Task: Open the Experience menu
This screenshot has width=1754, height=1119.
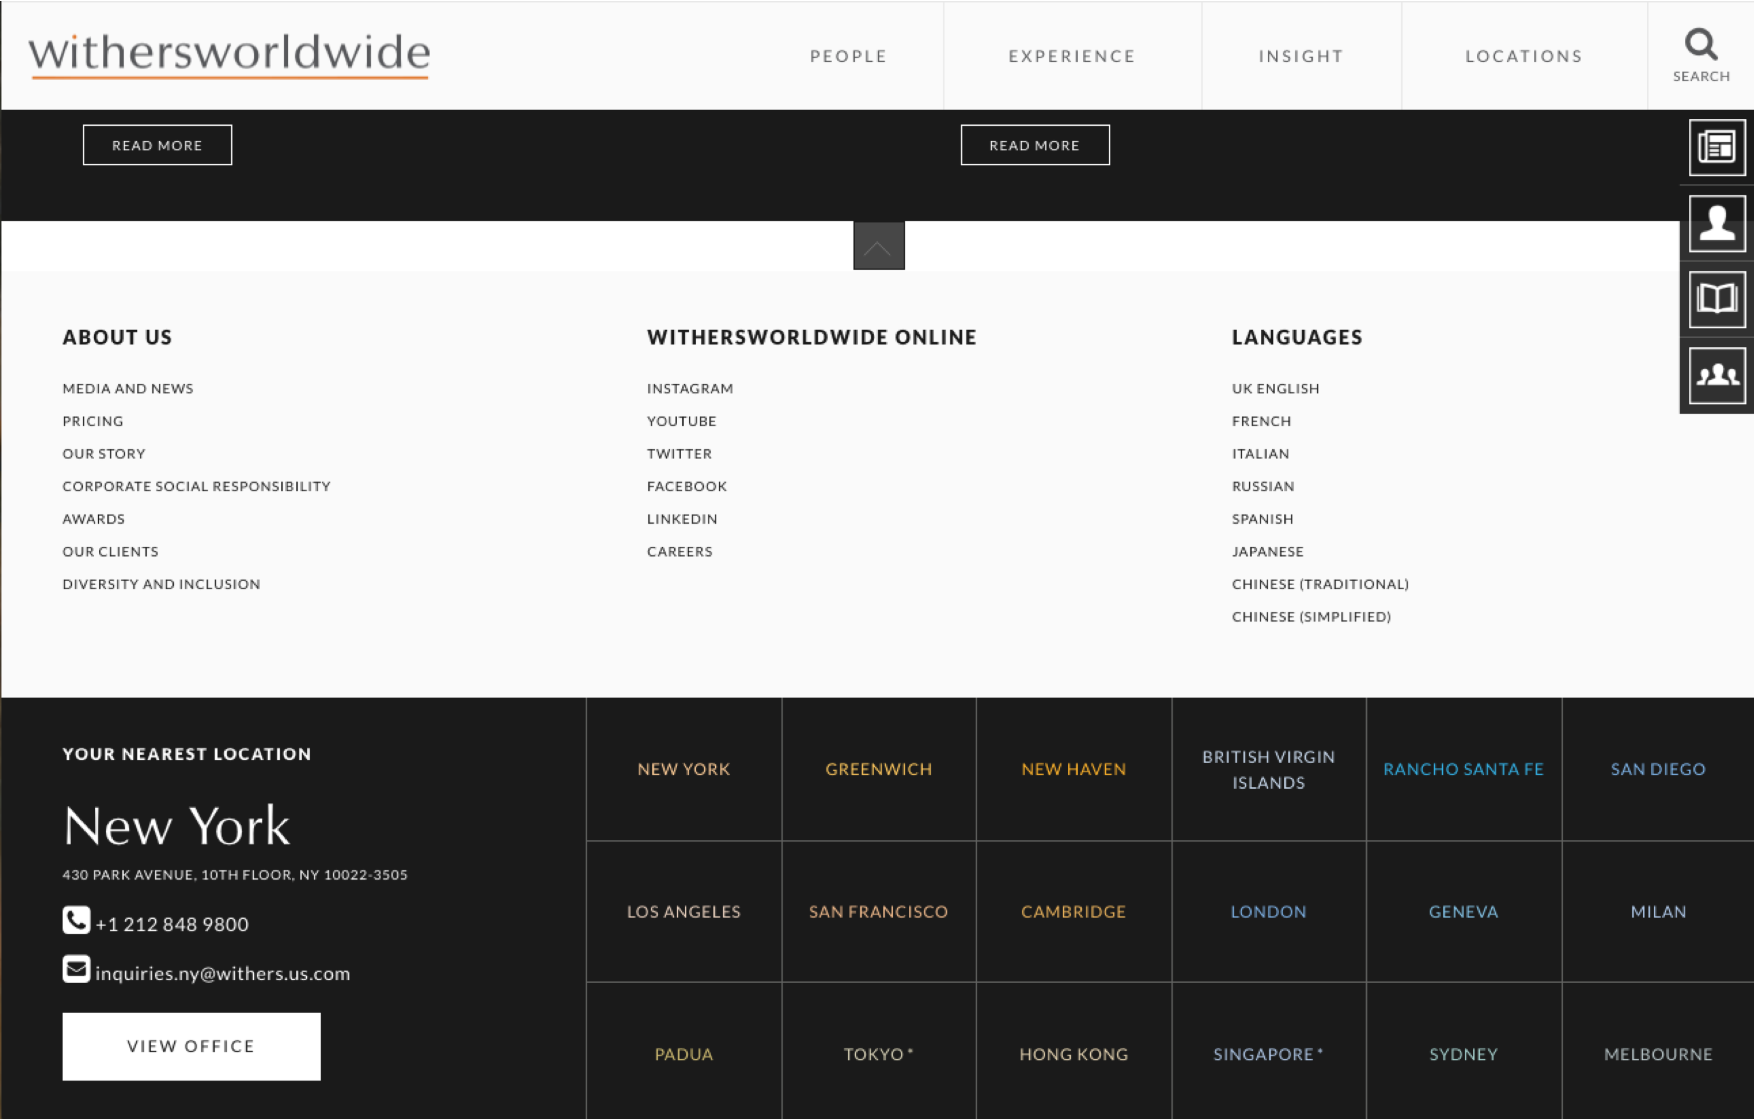Action: pyautogui.click(x=1071, y=56)
